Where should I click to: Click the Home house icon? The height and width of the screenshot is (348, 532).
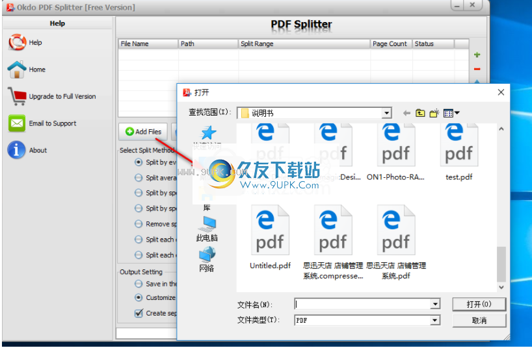point(17,69)
